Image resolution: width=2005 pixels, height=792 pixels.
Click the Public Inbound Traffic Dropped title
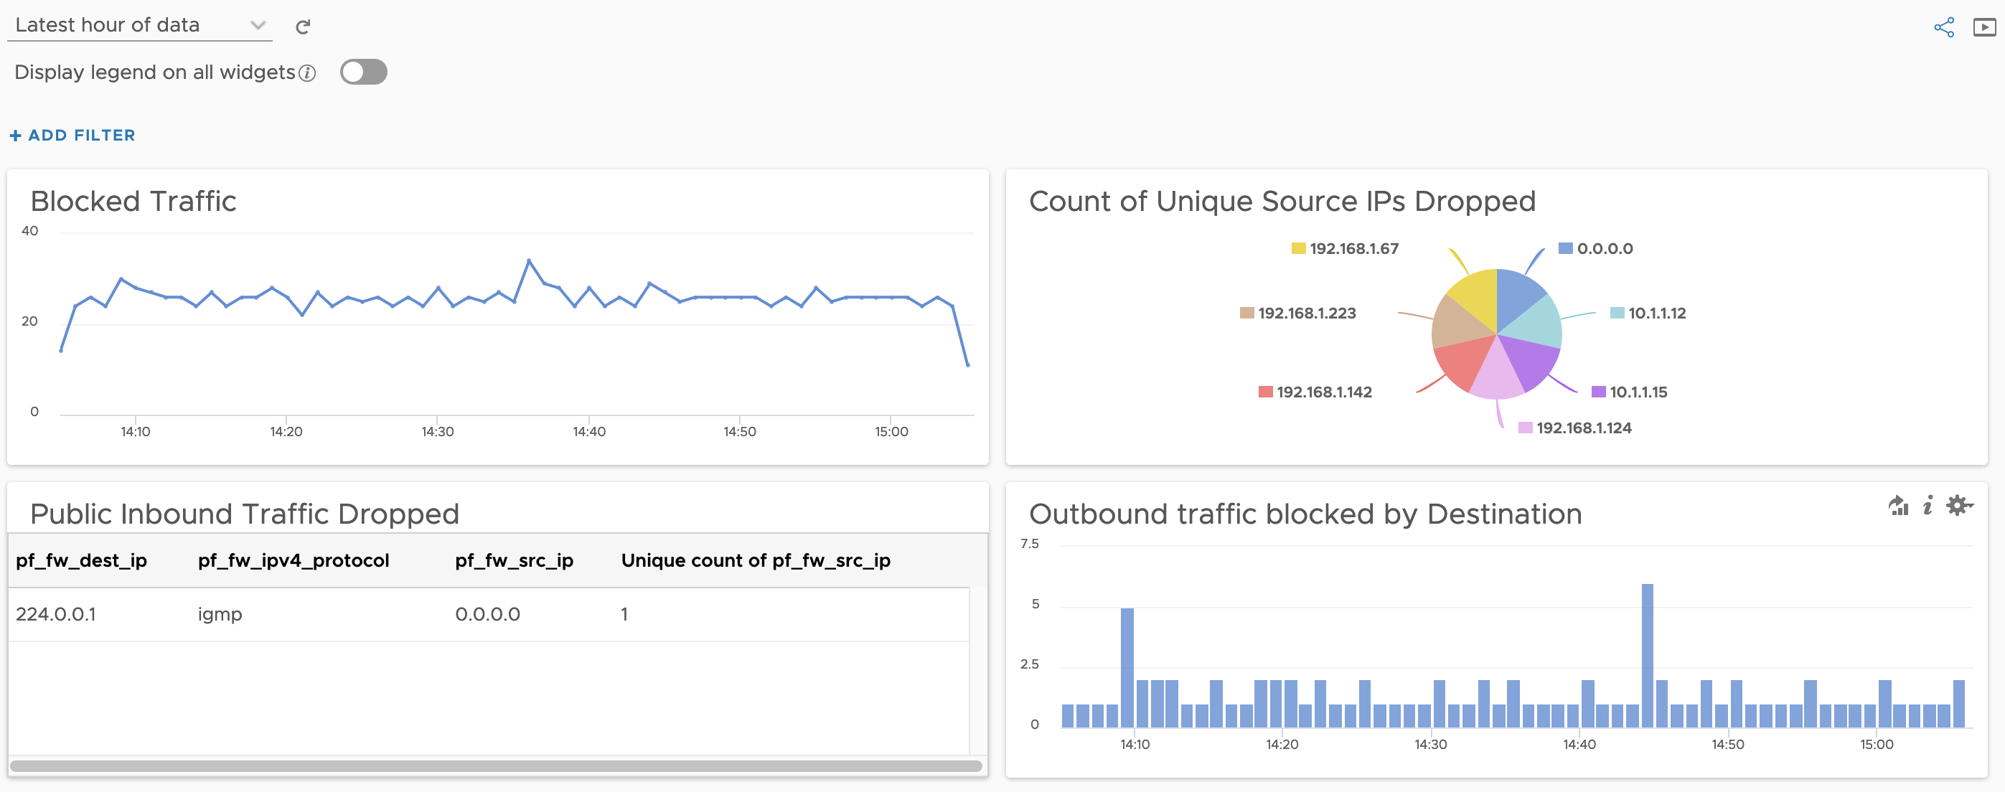[x=245, y=514]
